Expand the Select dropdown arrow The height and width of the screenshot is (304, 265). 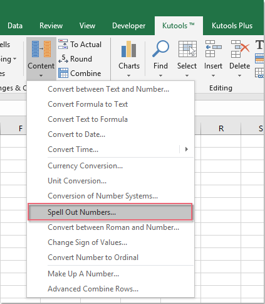[187, 75]
